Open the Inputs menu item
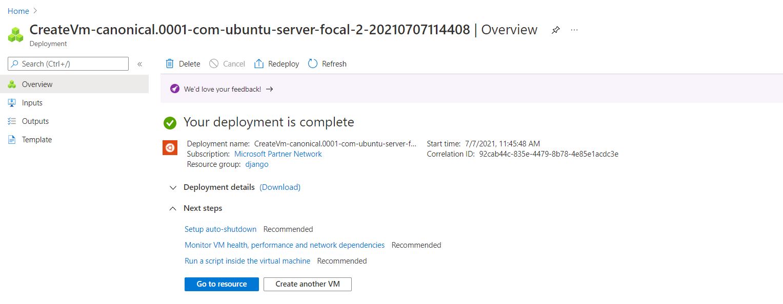The height and width of the screenshot is (304, 783). [32, 103]
